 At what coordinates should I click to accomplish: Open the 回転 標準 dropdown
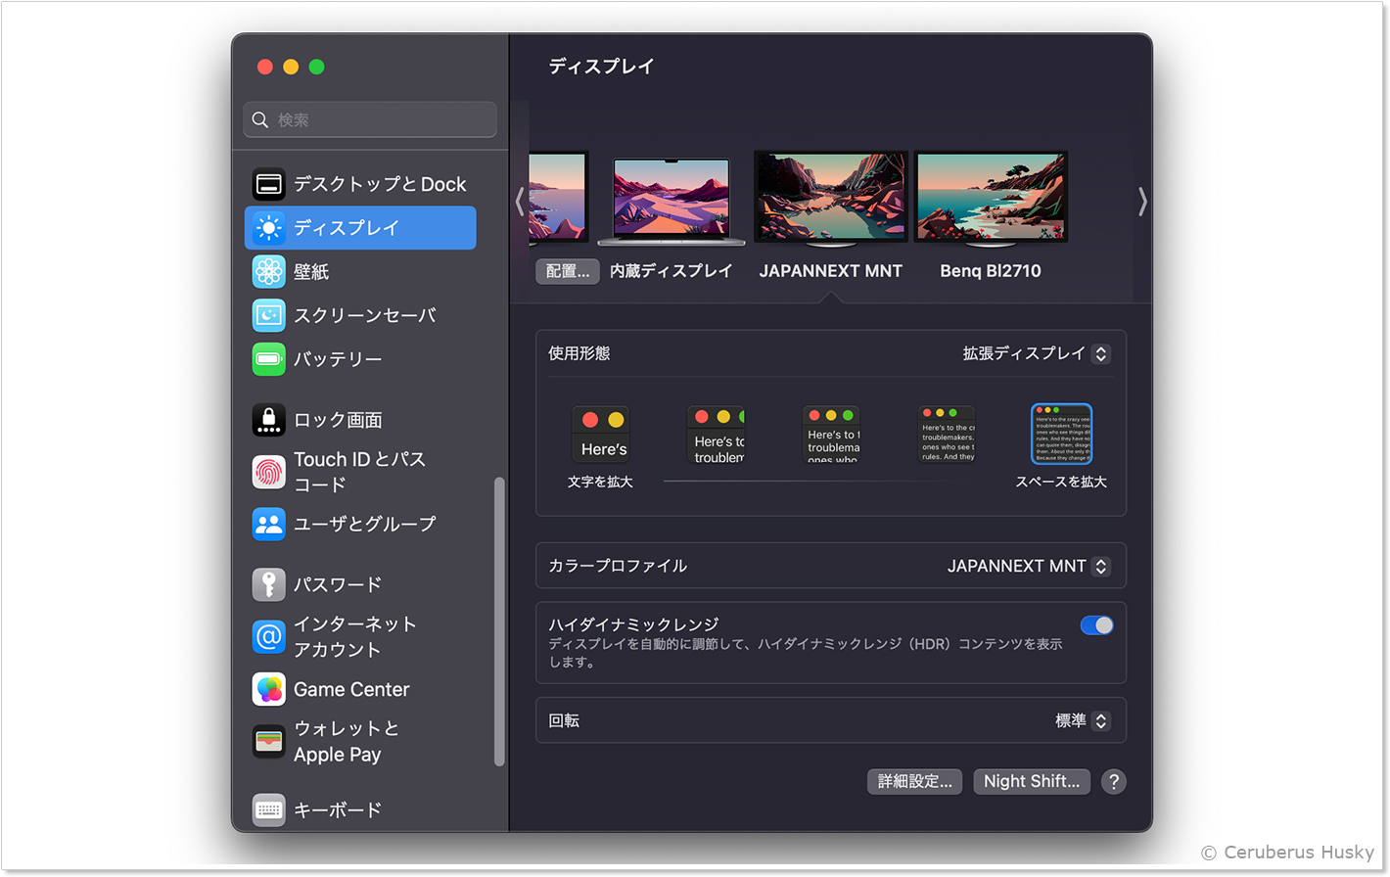tap(1083, 720)
